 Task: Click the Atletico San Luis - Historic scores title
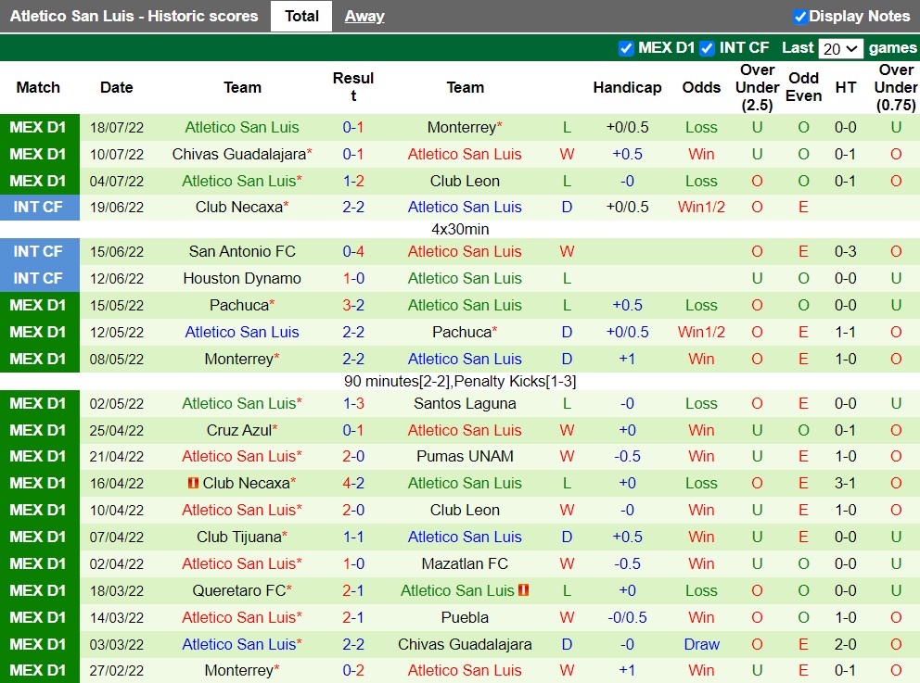[134, 16]
